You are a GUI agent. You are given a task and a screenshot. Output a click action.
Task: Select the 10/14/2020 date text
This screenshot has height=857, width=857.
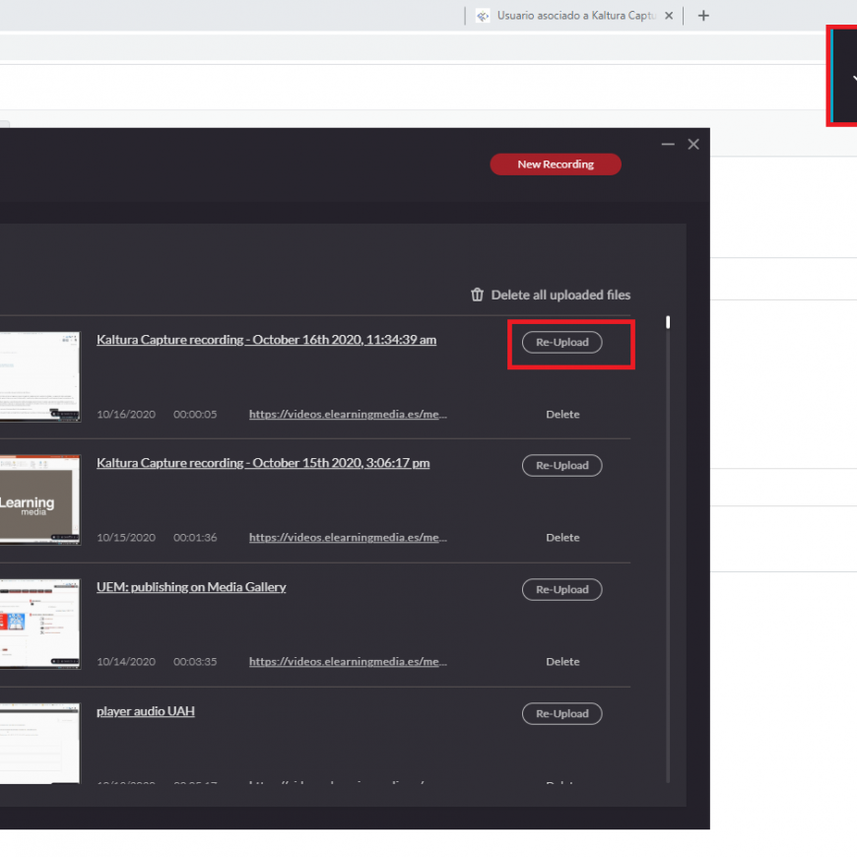click(126, 662)
